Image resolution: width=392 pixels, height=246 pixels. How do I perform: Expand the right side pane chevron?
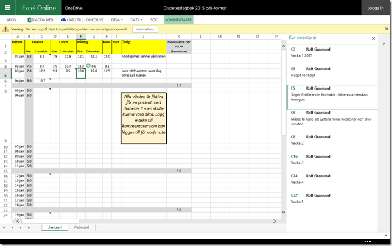[x=383, y=44]
